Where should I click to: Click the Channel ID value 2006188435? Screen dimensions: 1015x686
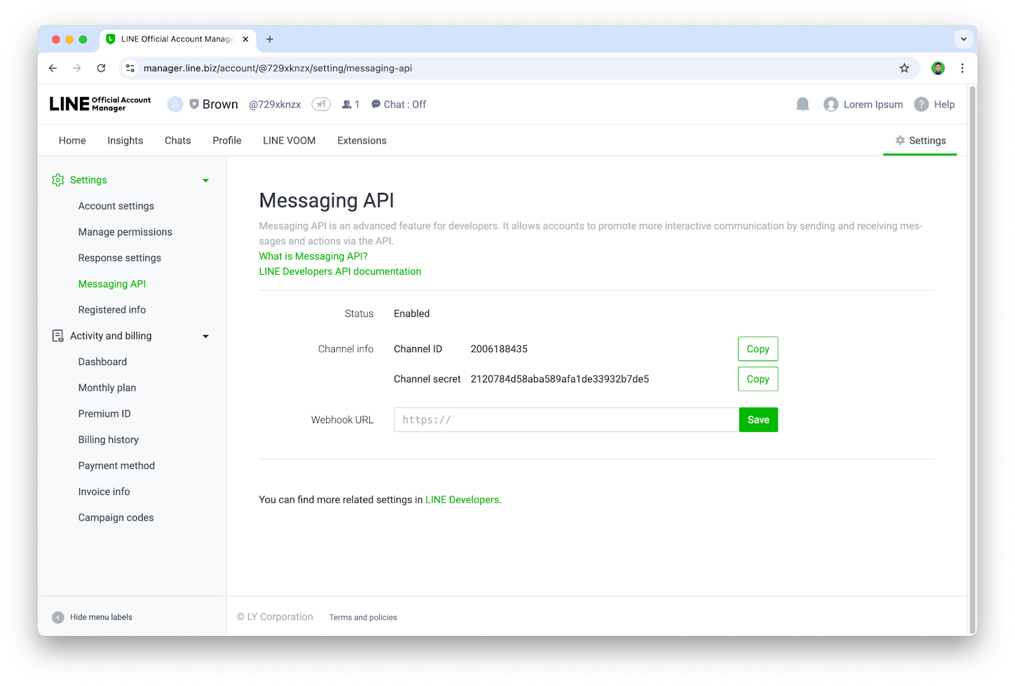click(499, 349)
